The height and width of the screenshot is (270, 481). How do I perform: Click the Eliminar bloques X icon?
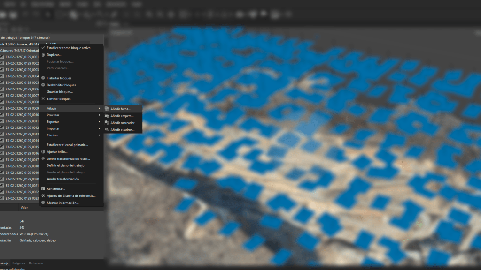(43, 99)
